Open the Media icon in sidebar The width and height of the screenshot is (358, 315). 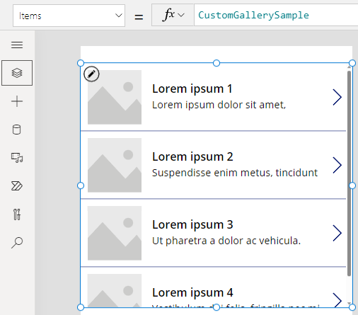tap(17, 158)
